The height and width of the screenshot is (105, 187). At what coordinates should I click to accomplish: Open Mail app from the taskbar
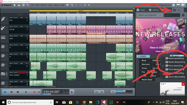(x=64, y=102)
